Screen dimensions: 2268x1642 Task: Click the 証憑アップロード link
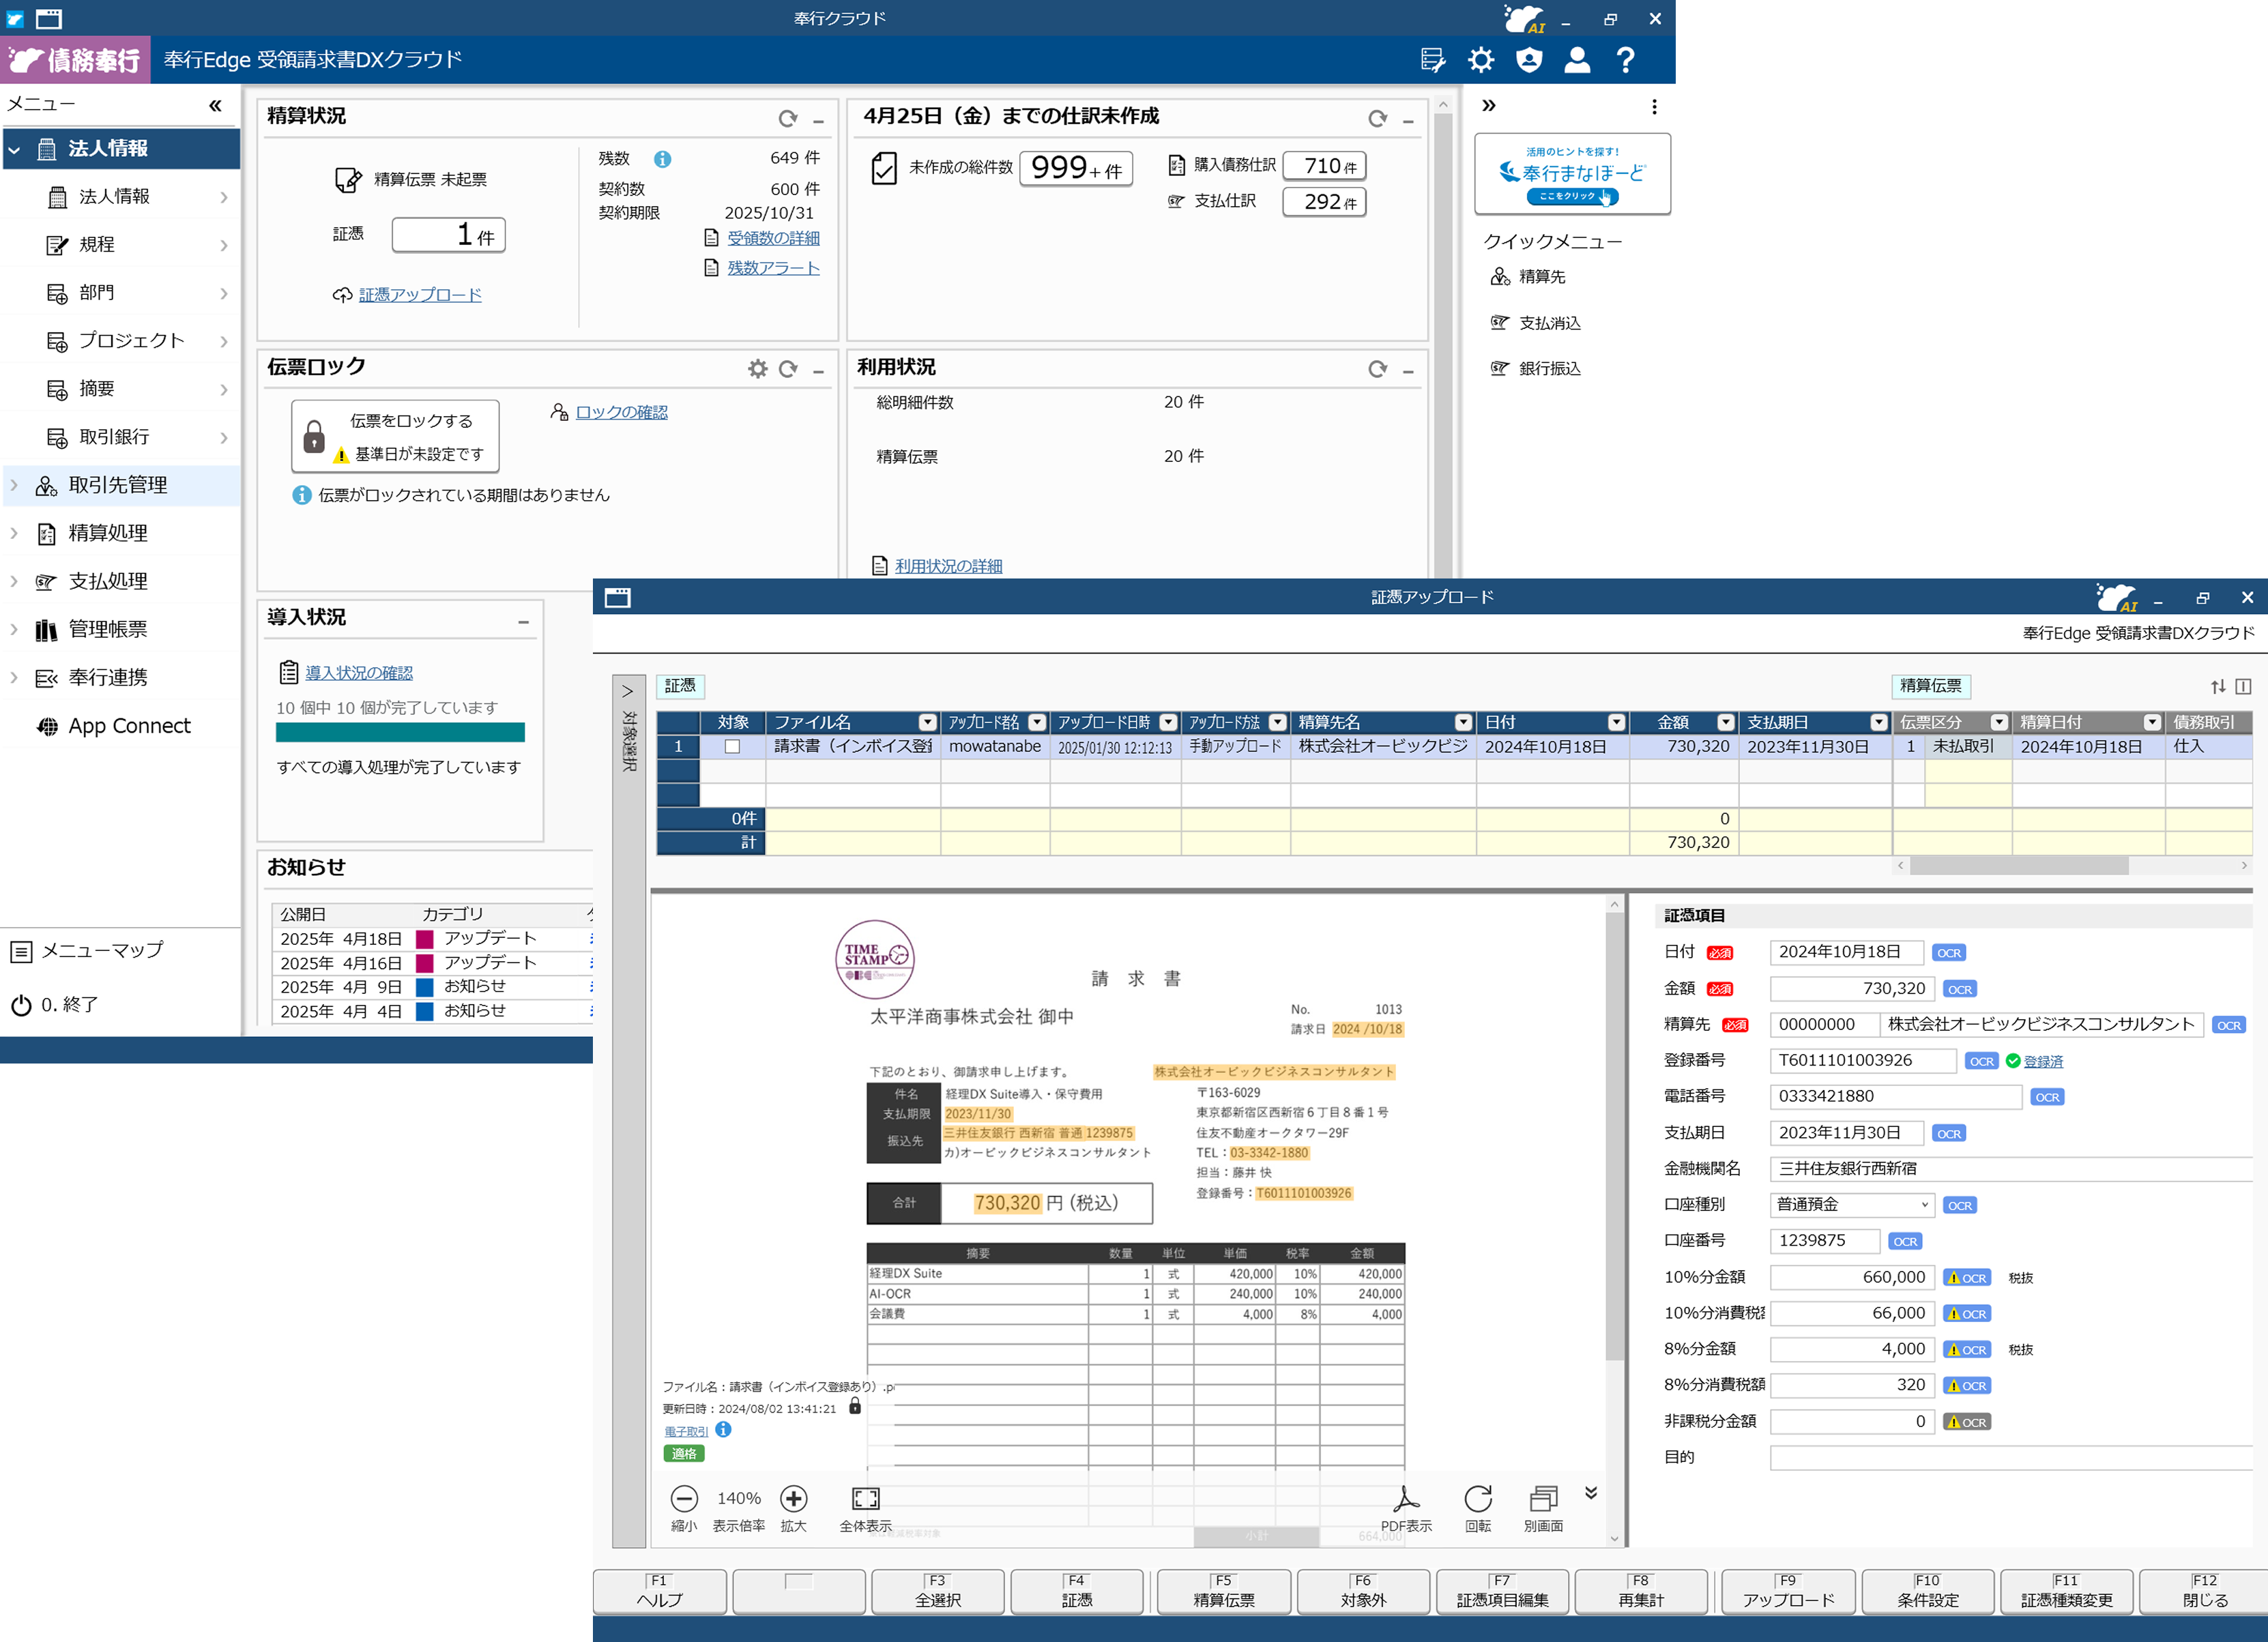click(420, 295)
